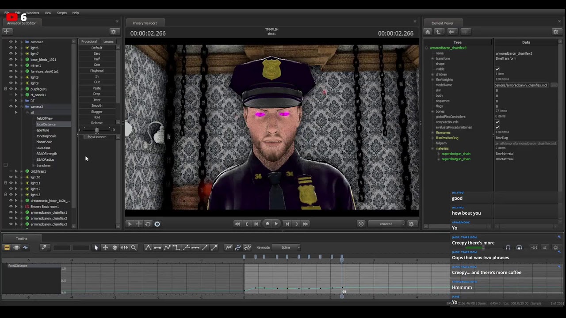The width and height of the screenshot is (566, 318).
Task: Collapse the materials node in Element Viewer
Action: point(432,148)
